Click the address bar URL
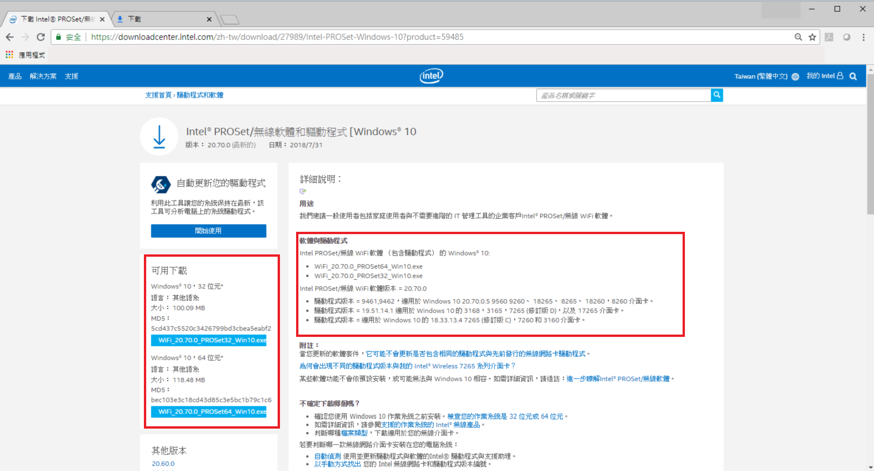 (277, 37)
